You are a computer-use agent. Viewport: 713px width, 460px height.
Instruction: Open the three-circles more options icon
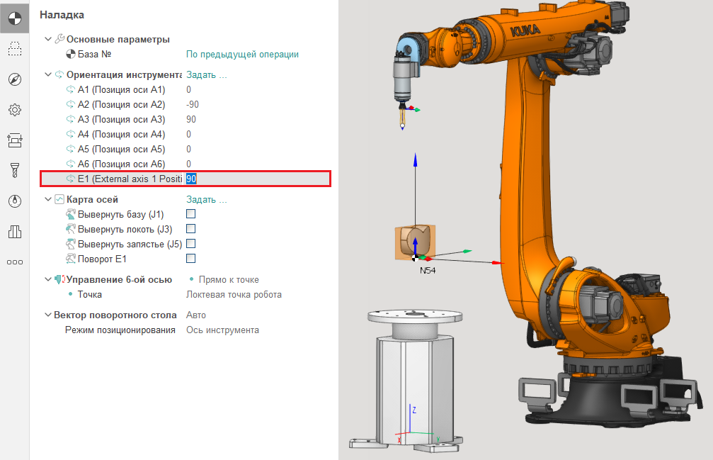(x=14, y=262)
